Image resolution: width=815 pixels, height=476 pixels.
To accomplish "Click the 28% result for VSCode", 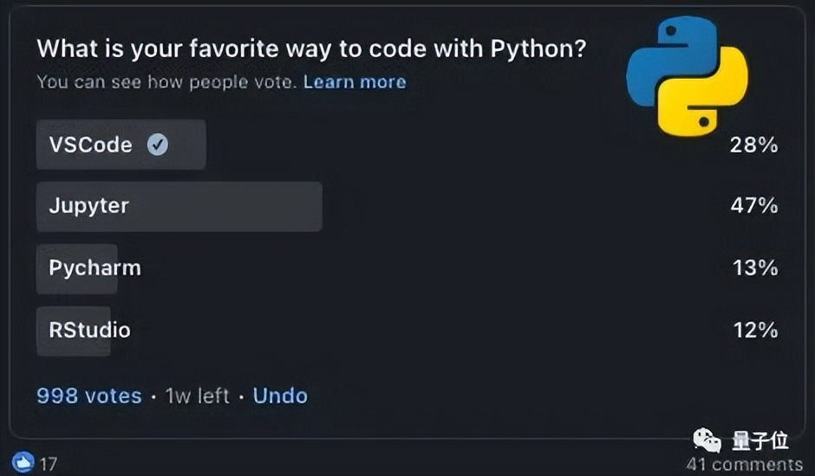I will [x=753, y=145].
